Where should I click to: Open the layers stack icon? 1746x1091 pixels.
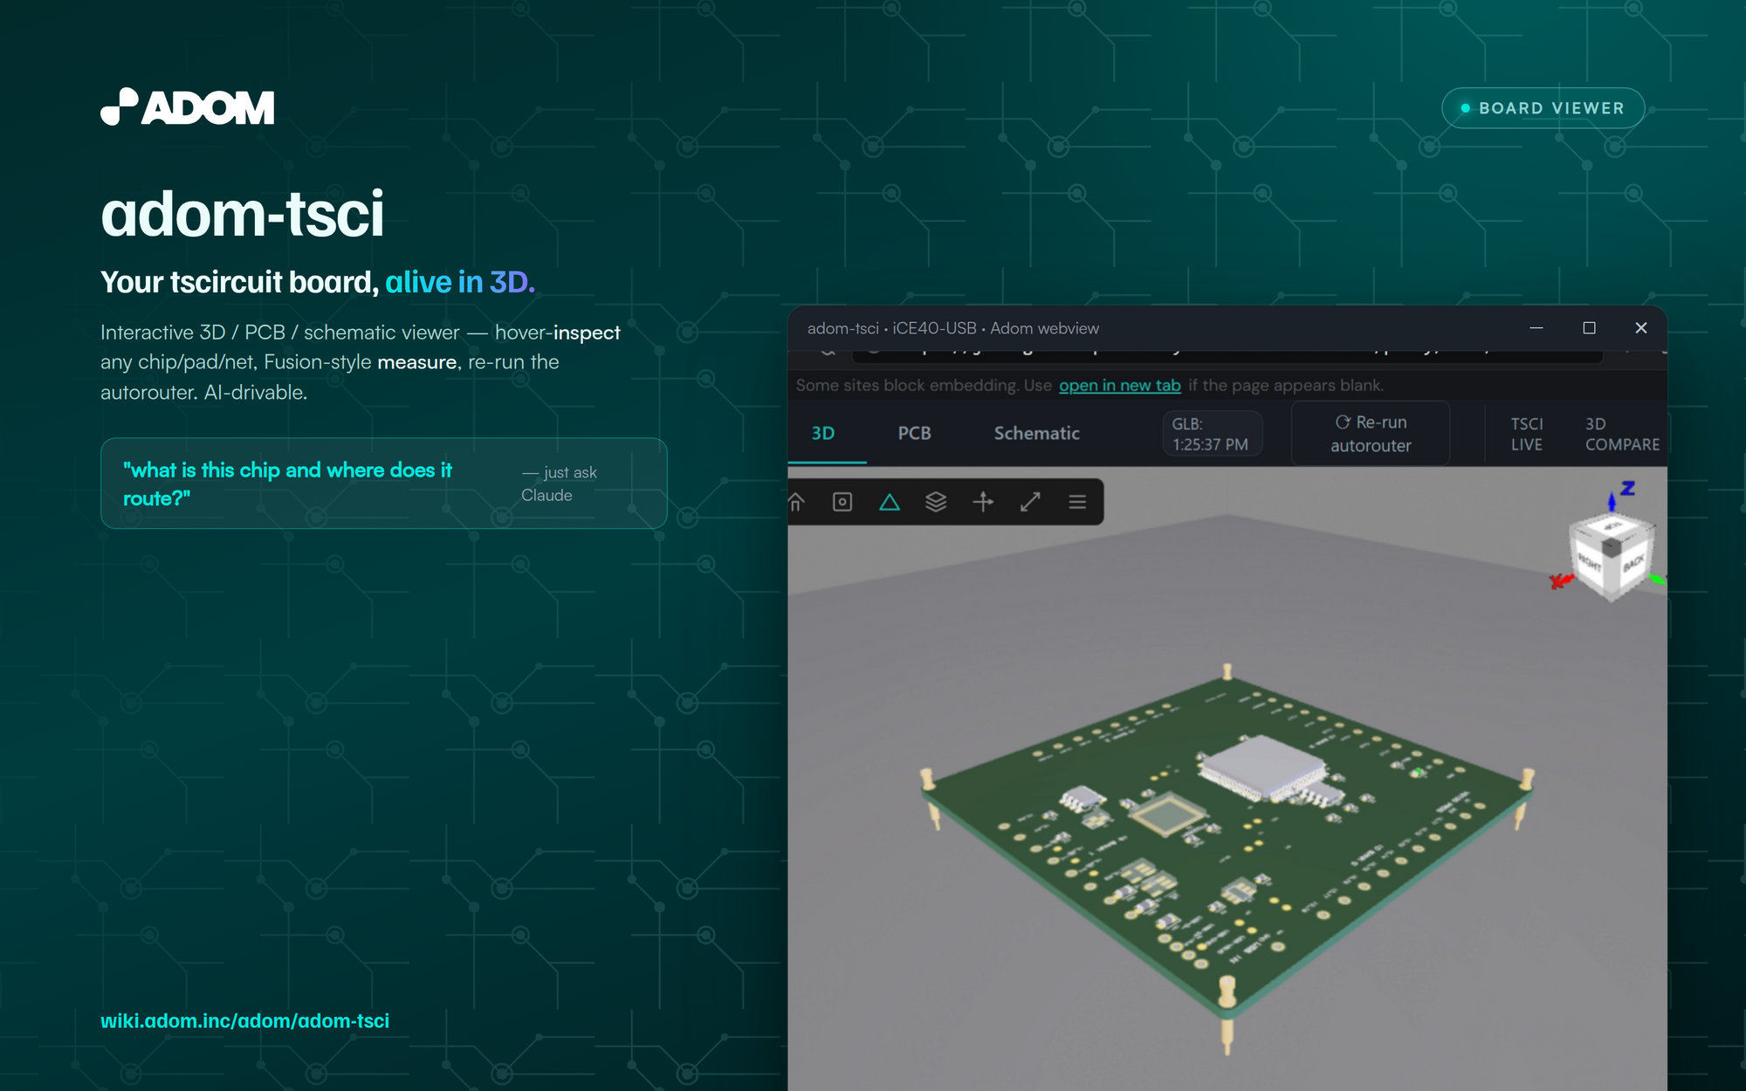point(936,502)
